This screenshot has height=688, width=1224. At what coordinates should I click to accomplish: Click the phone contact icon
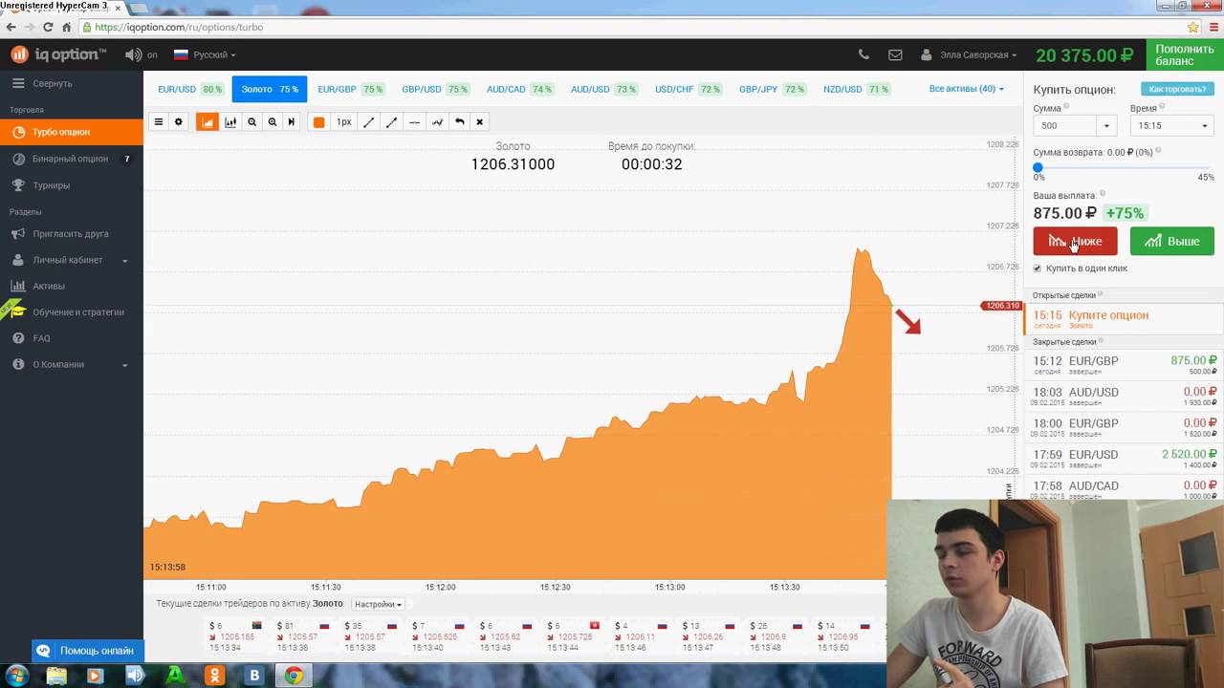(864, 54)
